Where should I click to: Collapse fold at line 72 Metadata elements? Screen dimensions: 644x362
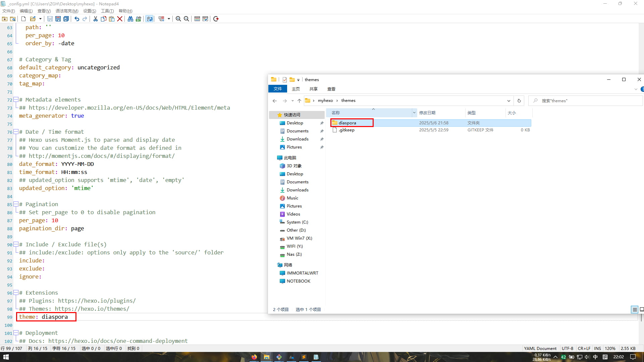[x=15, y=100]
